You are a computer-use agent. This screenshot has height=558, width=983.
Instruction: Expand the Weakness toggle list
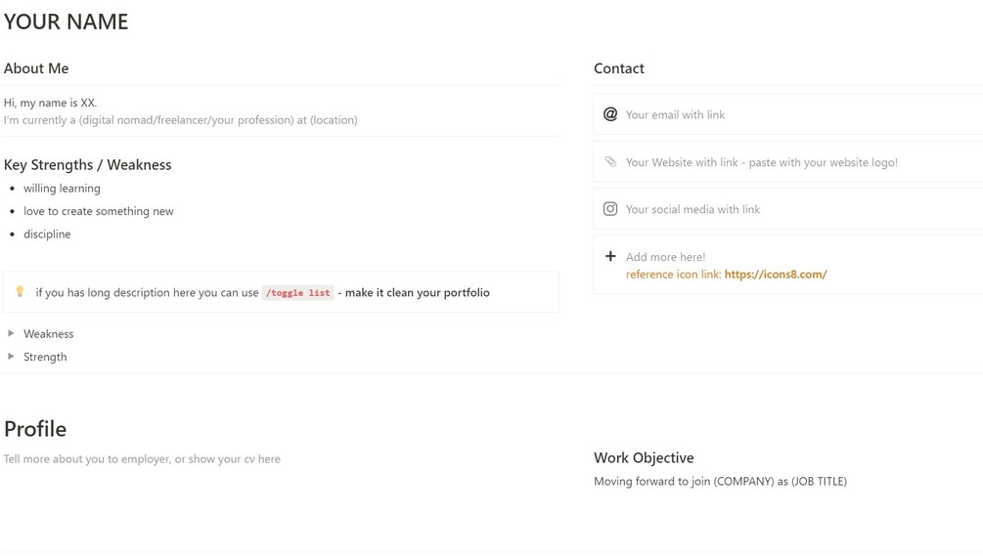pyautogui.click(x=11, y=334)
